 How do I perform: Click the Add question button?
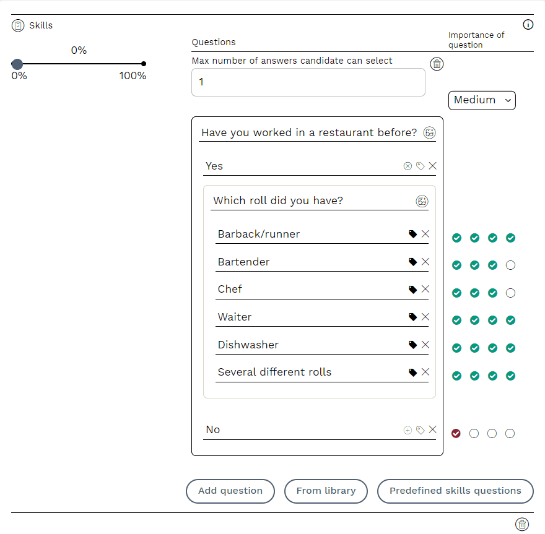coord(230,491)
